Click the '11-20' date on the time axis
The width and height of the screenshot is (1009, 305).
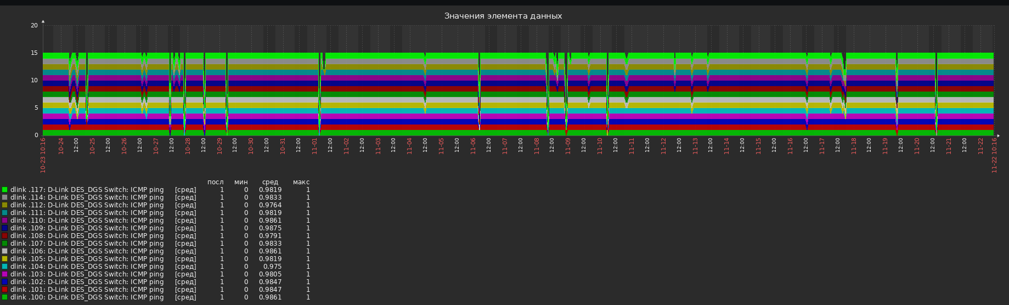pos(917,146)
